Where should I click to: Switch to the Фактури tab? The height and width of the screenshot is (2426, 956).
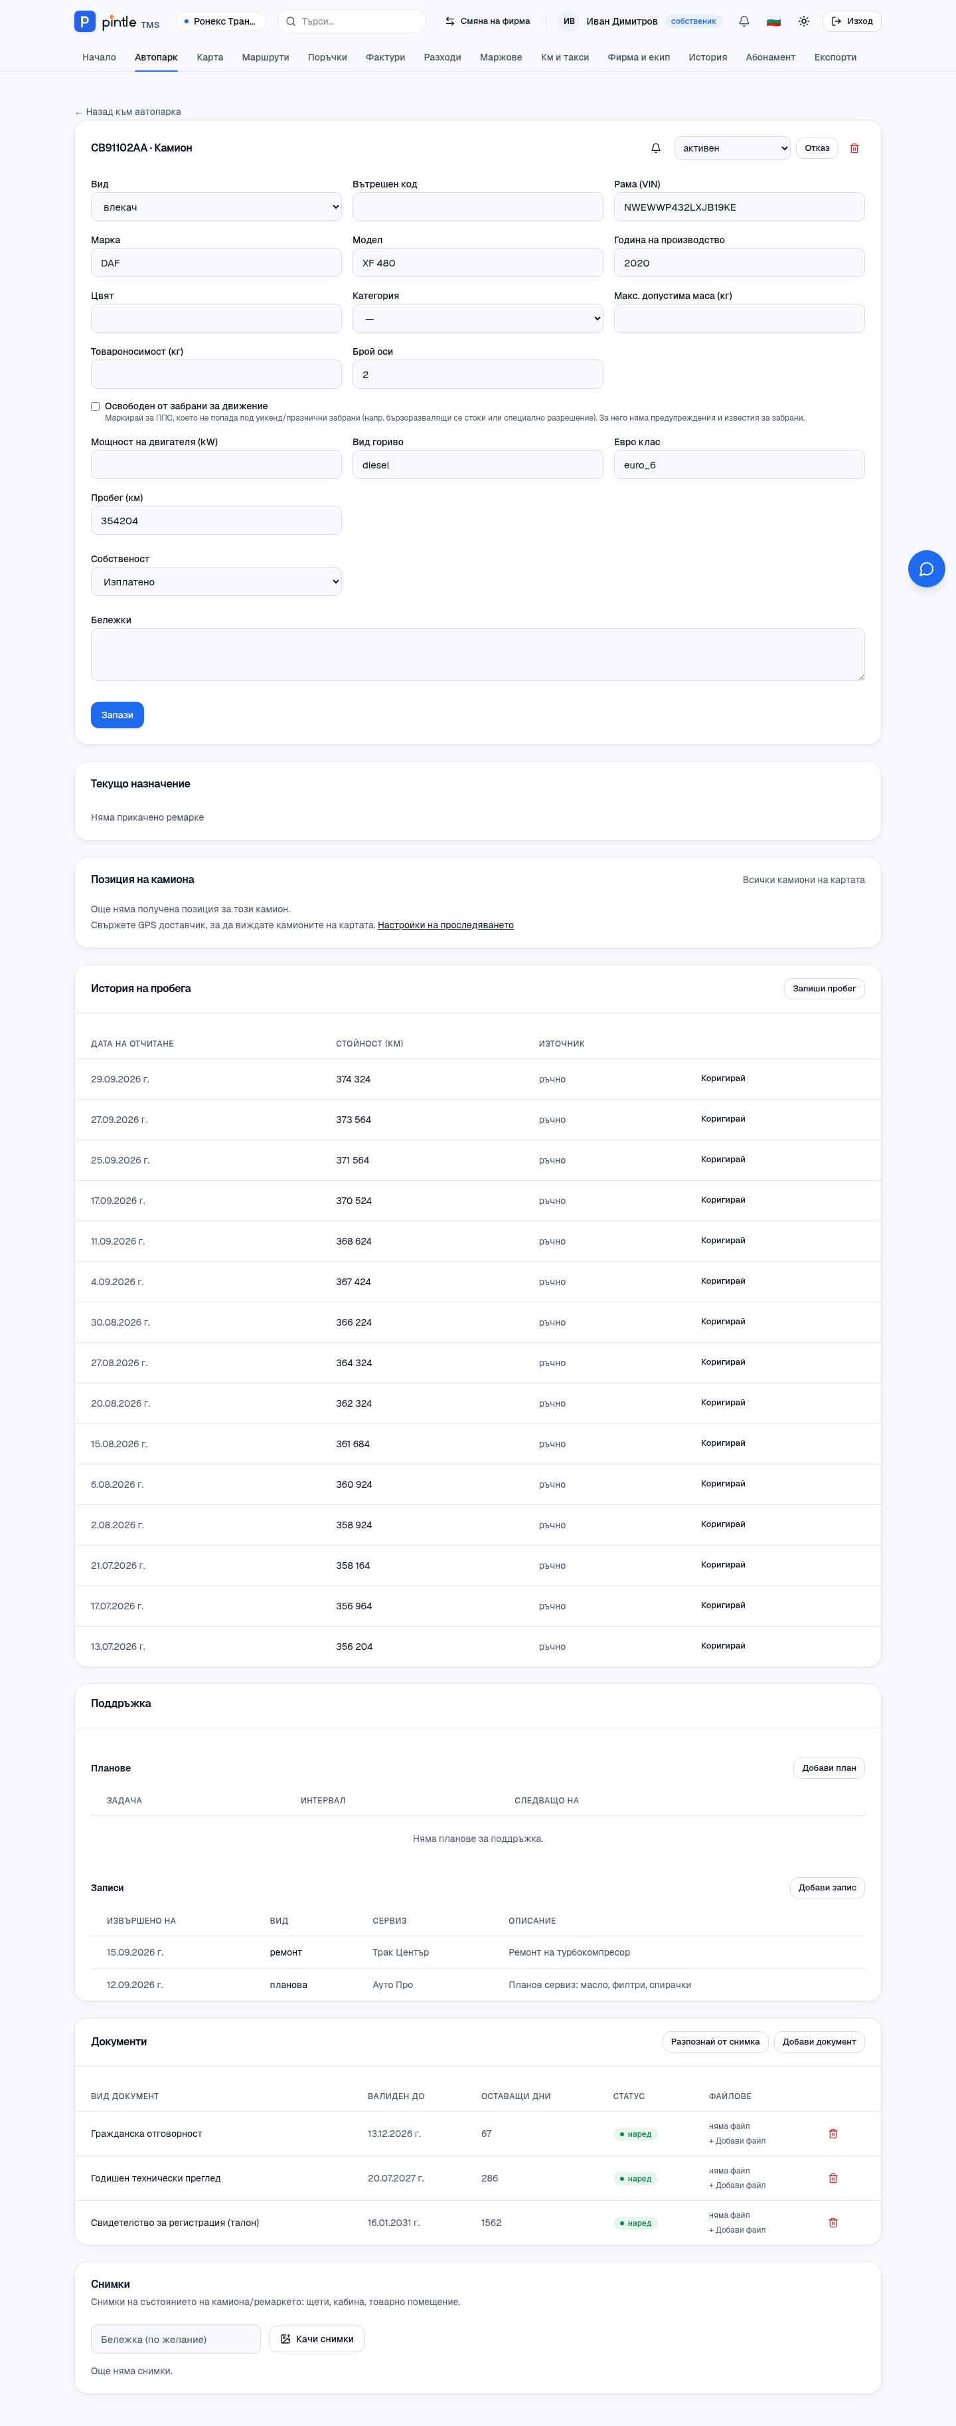(x=385, y=57)
